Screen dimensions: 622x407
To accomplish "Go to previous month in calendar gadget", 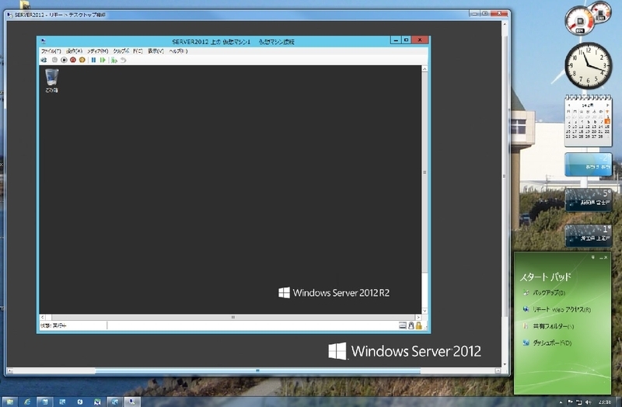I will click(x=569, y=106).
